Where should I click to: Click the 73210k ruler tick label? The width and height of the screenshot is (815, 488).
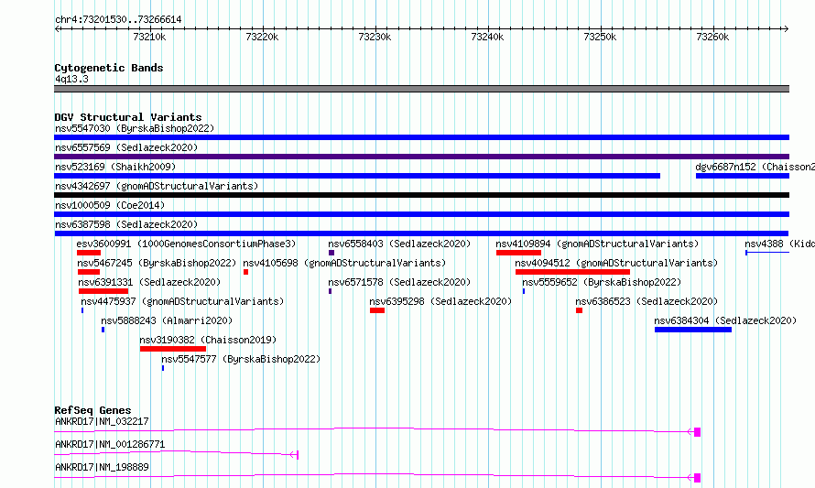(149, 37)
